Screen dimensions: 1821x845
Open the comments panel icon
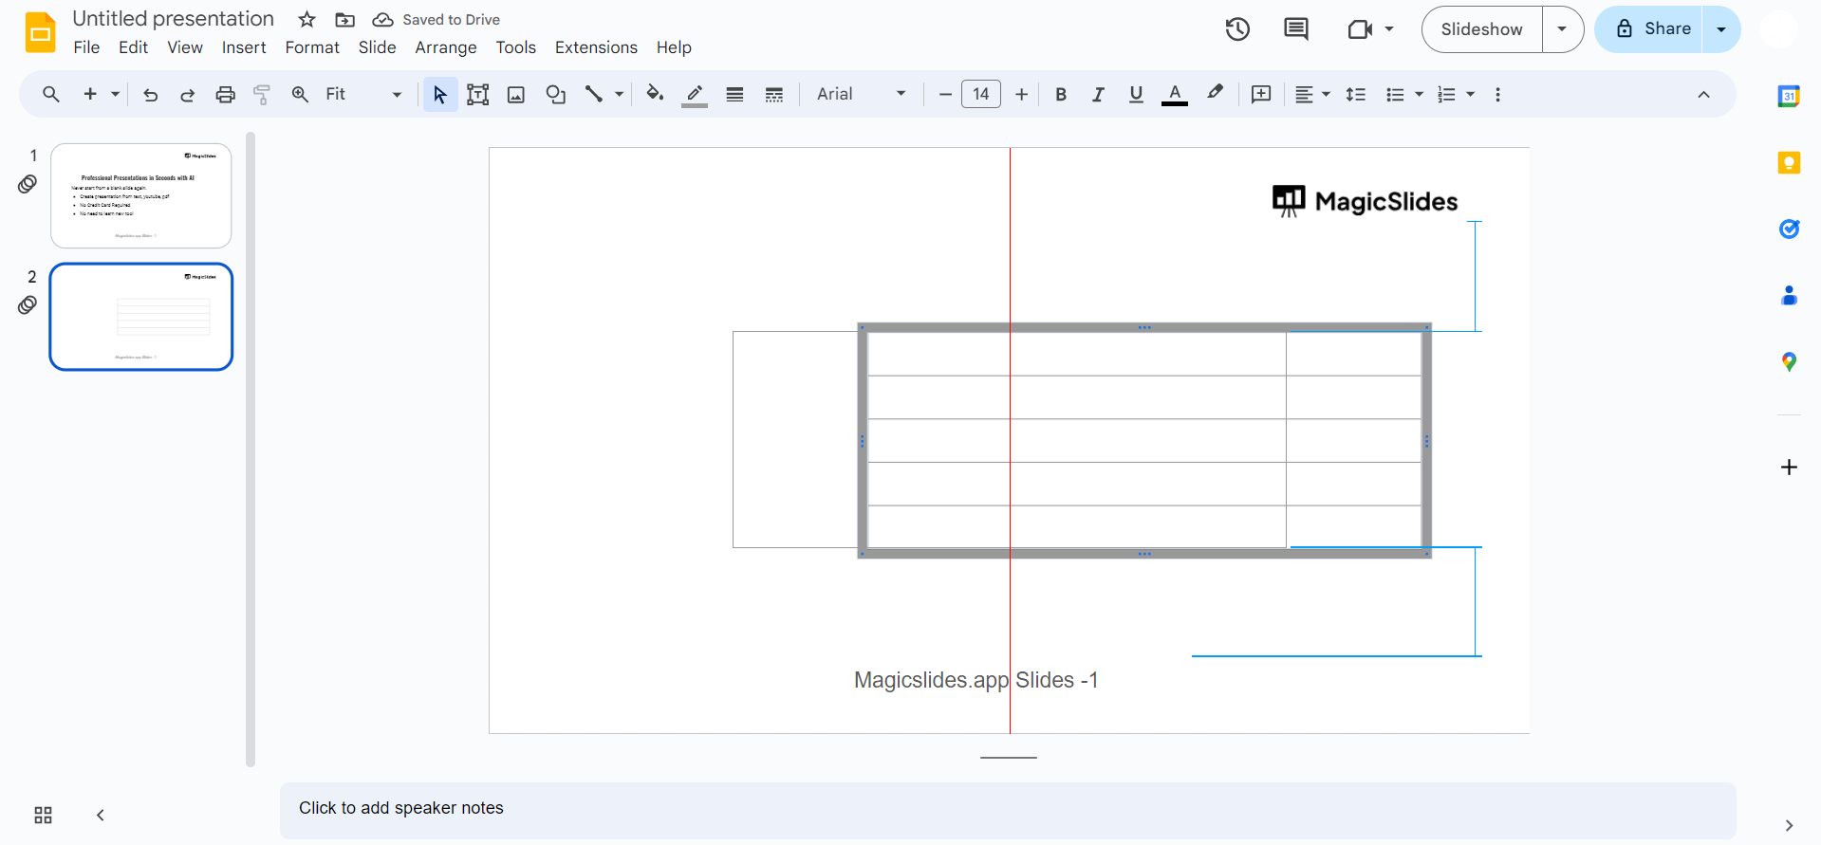pyautogui.click(x=1295, y=29)
